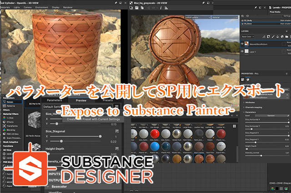This screenshot has width=291, height=193.
Task: Click the histogram icon in 2D View toolbar
Action: 166,8
